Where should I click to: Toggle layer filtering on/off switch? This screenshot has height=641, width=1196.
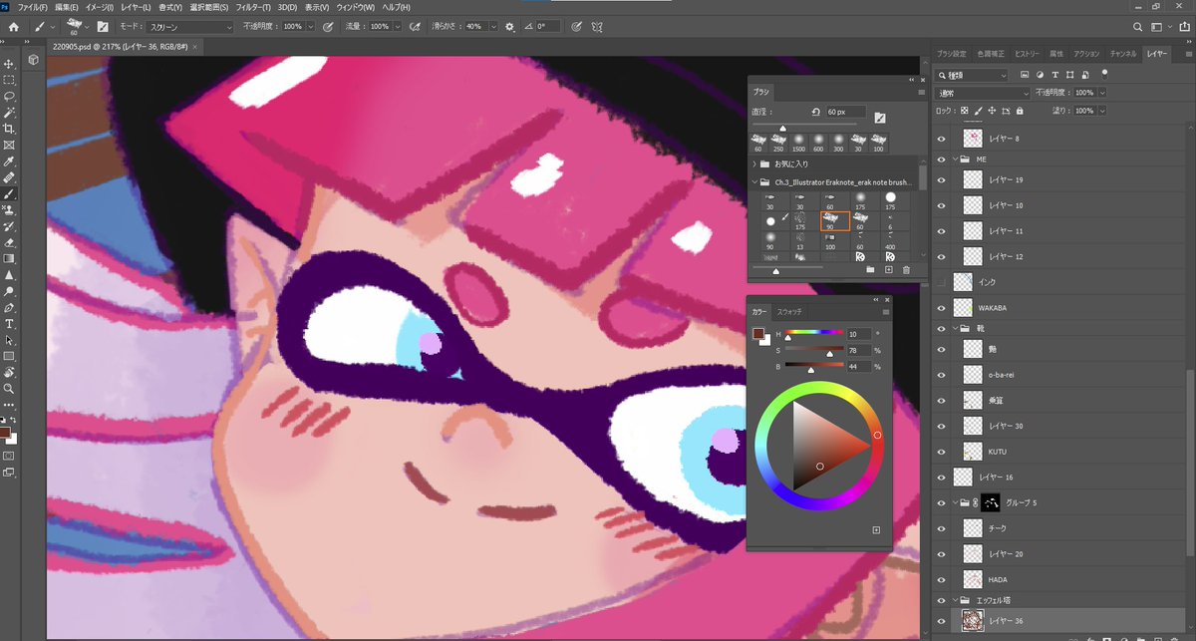pos(1104,74)
